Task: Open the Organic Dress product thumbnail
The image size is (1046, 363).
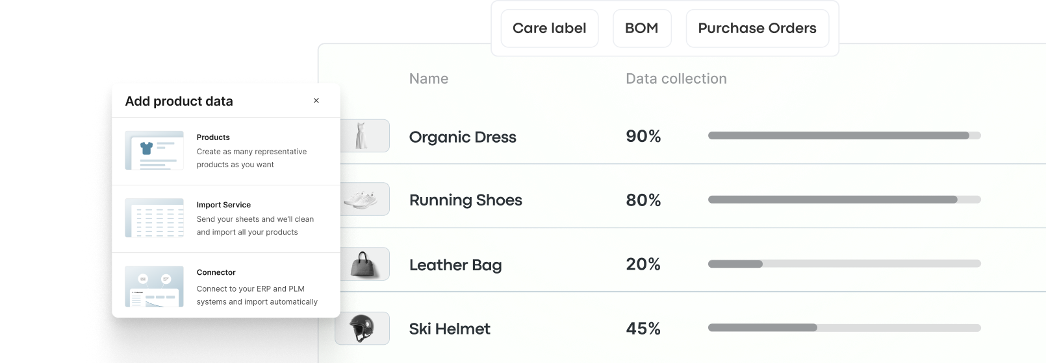Action: (x=363, y=136)
